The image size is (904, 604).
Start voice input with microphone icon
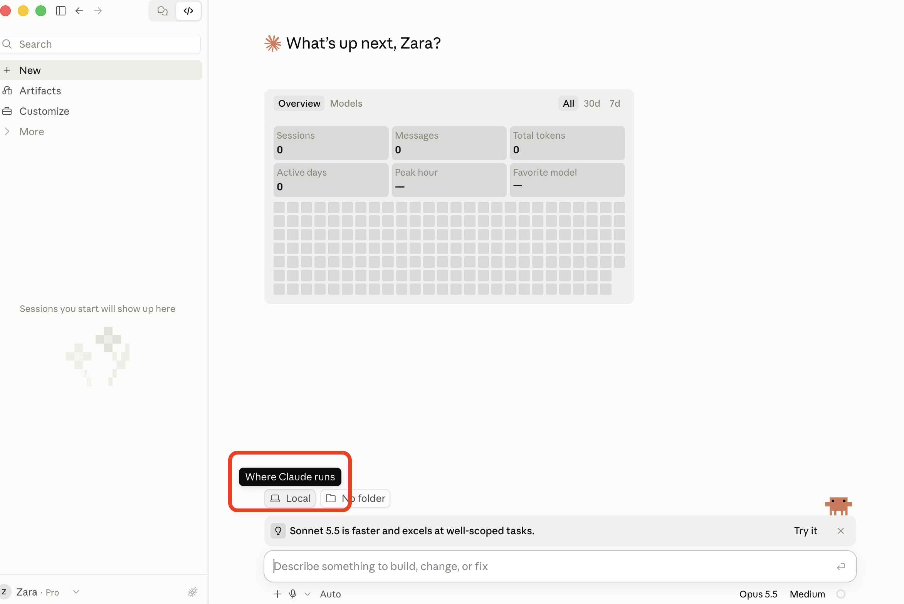coord(293,594)
